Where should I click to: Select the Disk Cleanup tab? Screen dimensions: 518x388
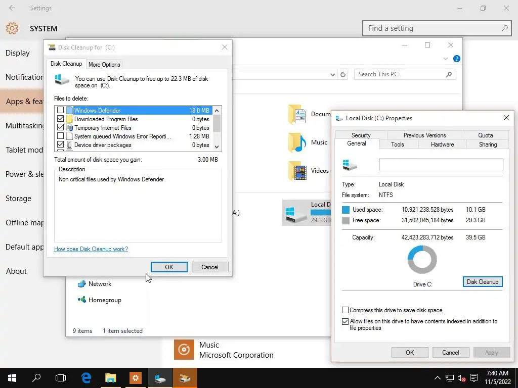click(66, 64)
